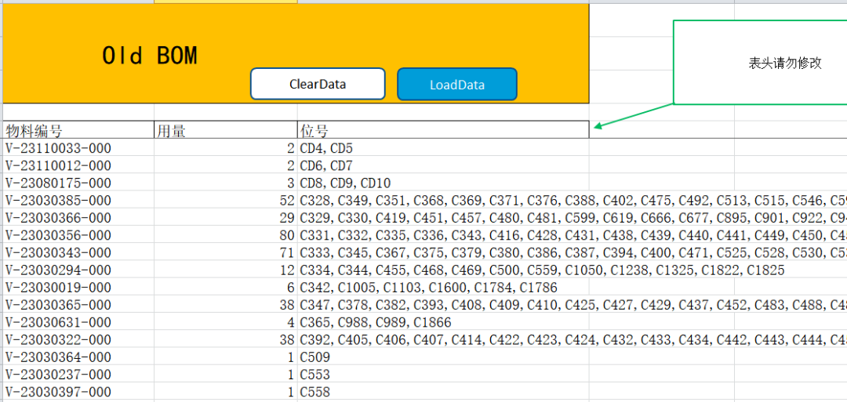Click the LoadData button
The height and width of the screenshot is (402, 847).
[x=457, y=84]
